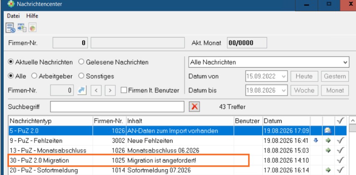The width and height of the screenshot is (356, 175).
Task: Click into the Suchbegriff search field
Action: click(117, 107)
